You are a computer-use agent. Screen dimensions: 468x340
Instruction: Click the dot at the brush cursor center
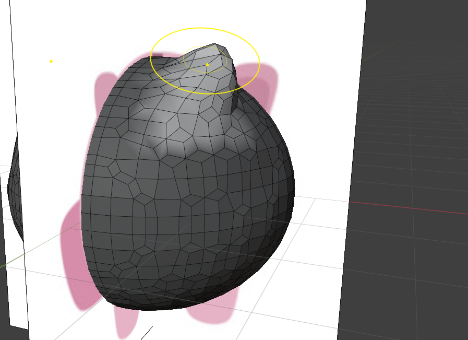tap(208, 65)
